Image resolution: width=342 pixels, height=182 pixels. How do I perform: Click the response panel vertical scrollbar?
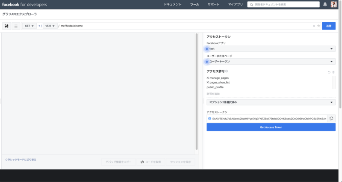coord(197,91)
